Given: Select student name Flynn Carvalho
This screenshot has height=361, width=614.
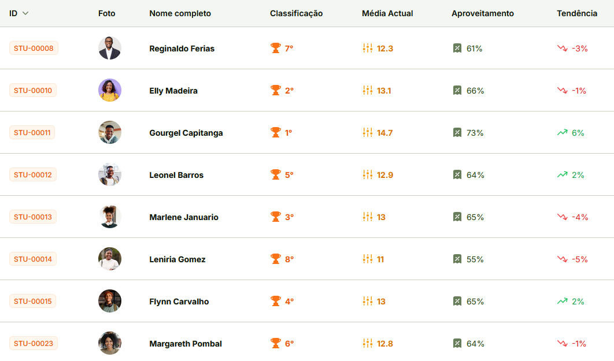Looking at the screenshot, I should pyautogui.click(x=179, y=302).
